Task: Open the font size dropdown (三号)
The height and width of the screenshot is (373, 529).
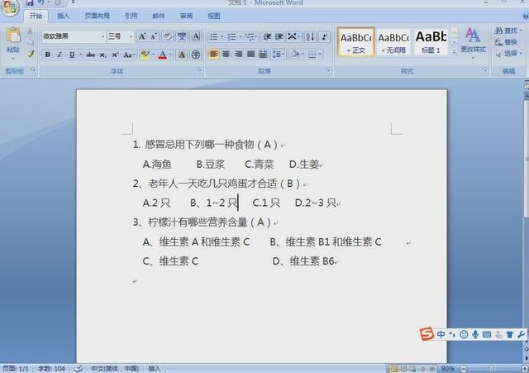Action: pyautogui.click(x=131, y=36)
